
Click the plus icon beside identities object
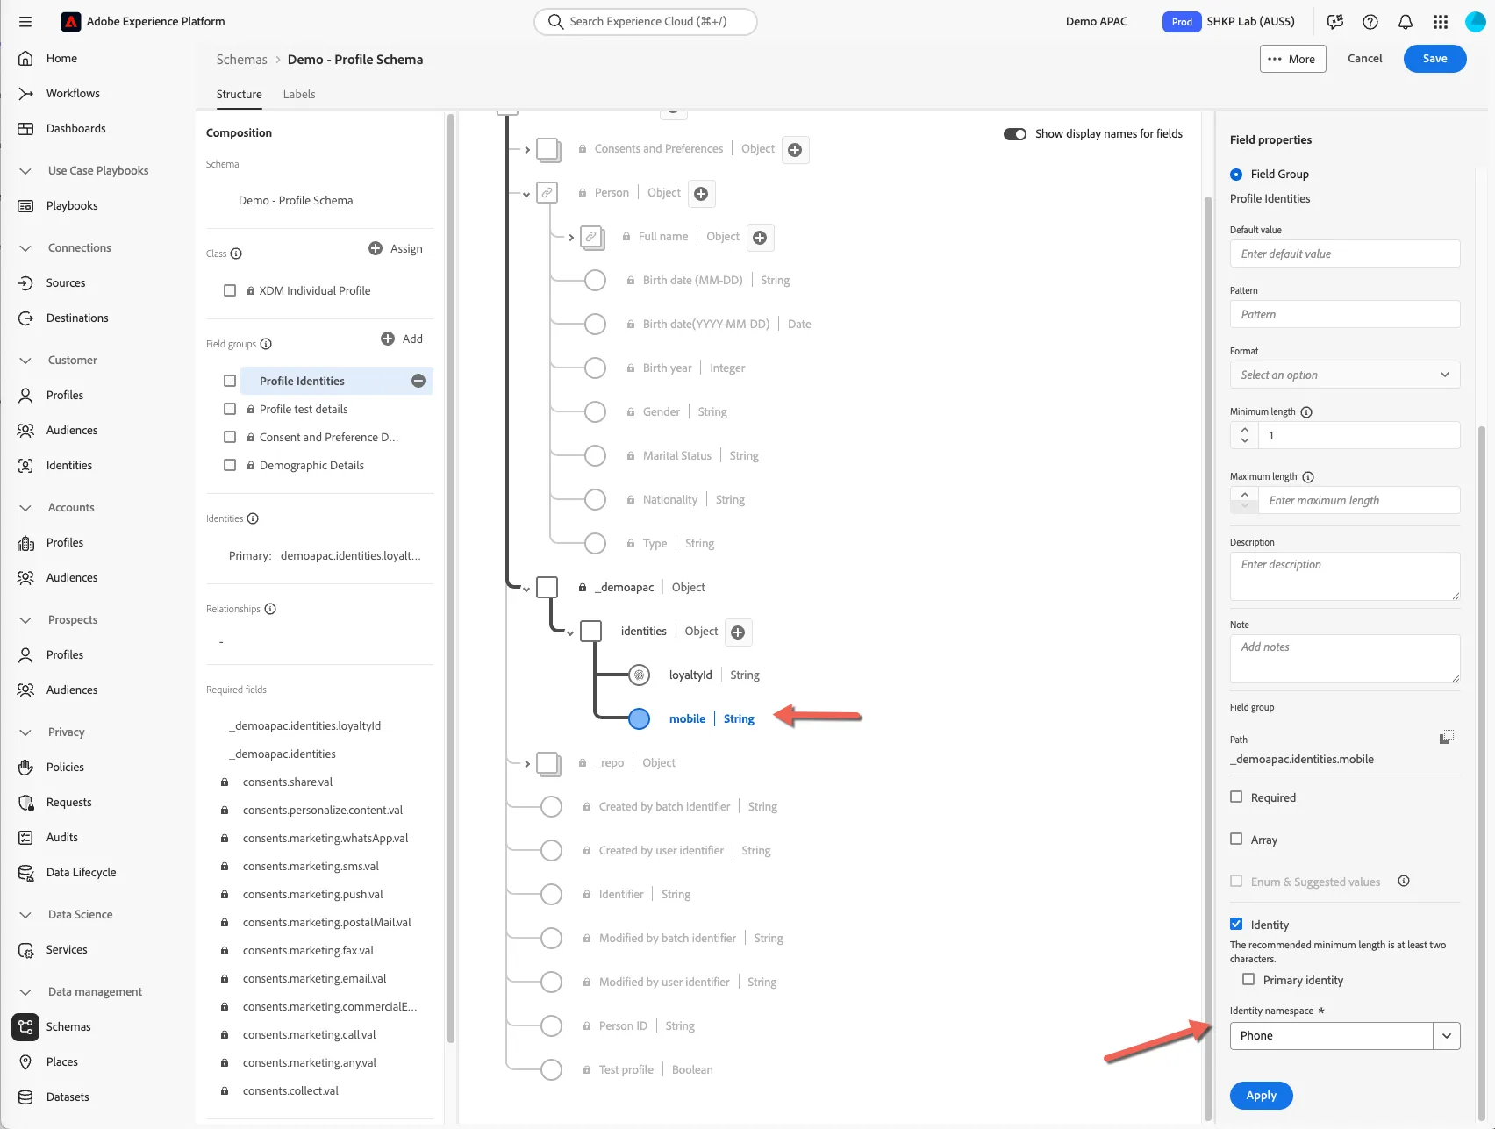coord(738,632)
